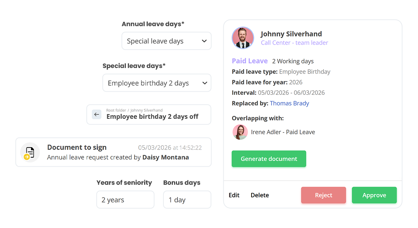
Task: Select the 'Irene Adler - Paid Leave' overlap entry
Action: click(283, 132)
